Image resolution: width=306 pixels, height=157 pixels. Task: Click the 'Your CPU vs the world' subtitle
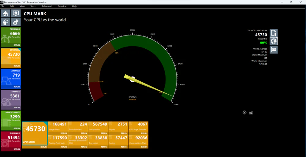pyautogui.click(x=45, y=20)
